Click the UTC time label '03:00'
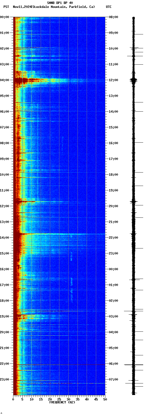Screen dimensions: 145x416 pos(113,316)
